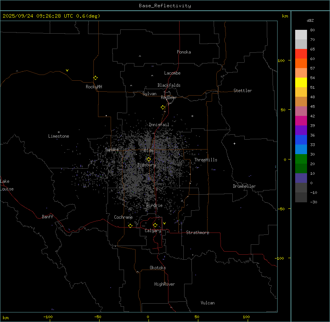This screenshot has height=322, width=330.
Task: Click the white cross marker west of Drumheller
Action: tap(234, 143)
